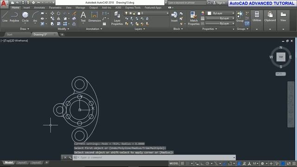
Task: Click the Group icon
Action: [240, 17]
